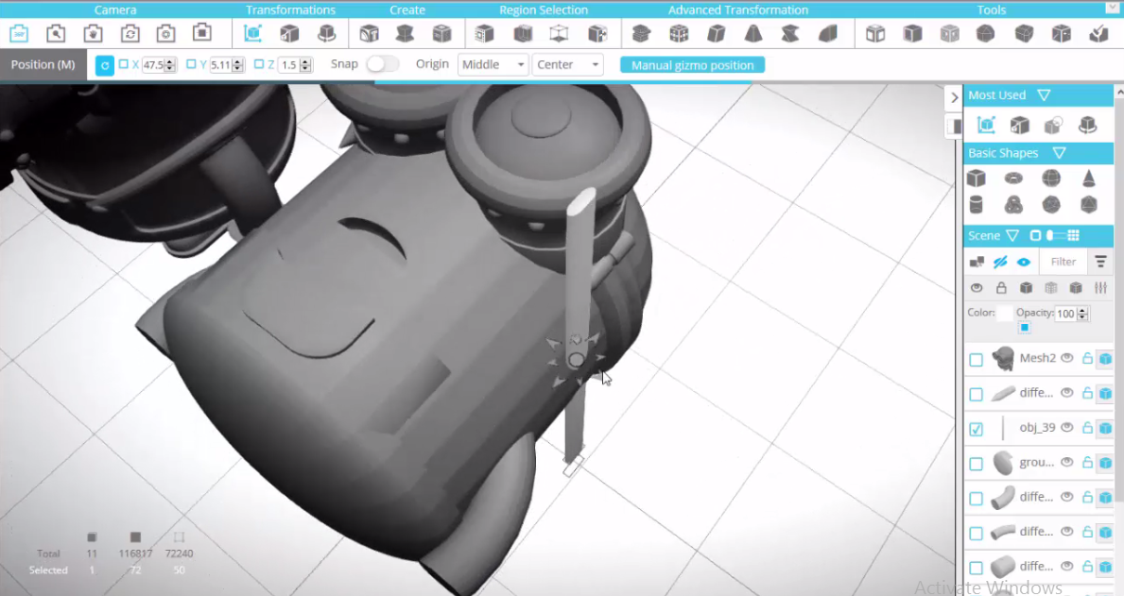The width and height of the screenshot is (1124, 596).
Task: Add a torus from Basic Shapes
Action: pyautogui.click(x=1013, y=178)
